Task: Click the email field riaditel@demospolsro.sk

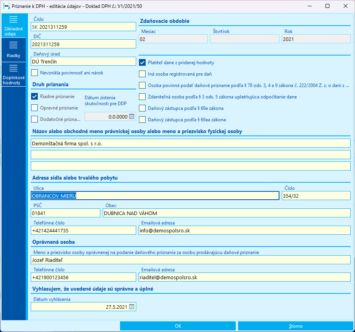Action: click(x=244, y=277)
